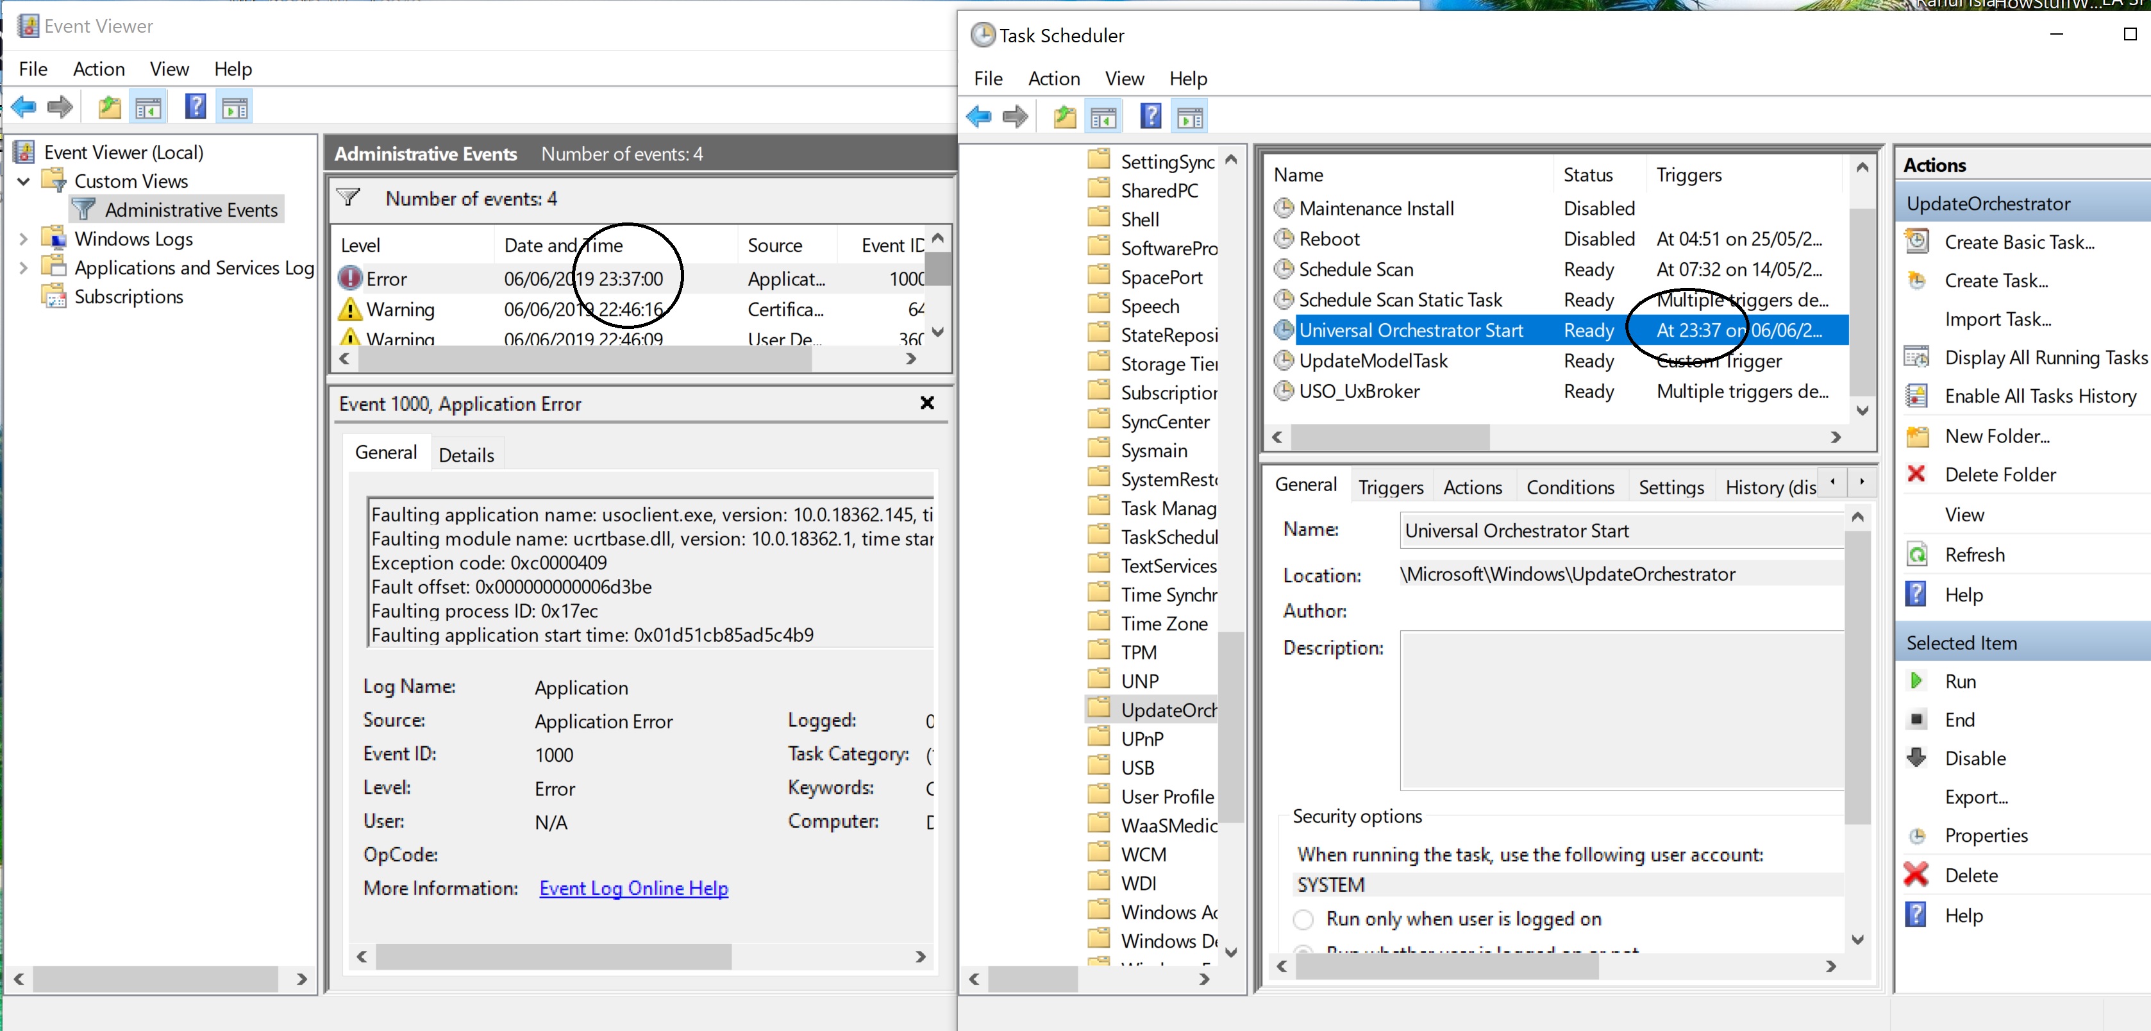Switch to Details tab in event pane
This screenshot has width=2151, height=1031.
[x=466, y=455]
